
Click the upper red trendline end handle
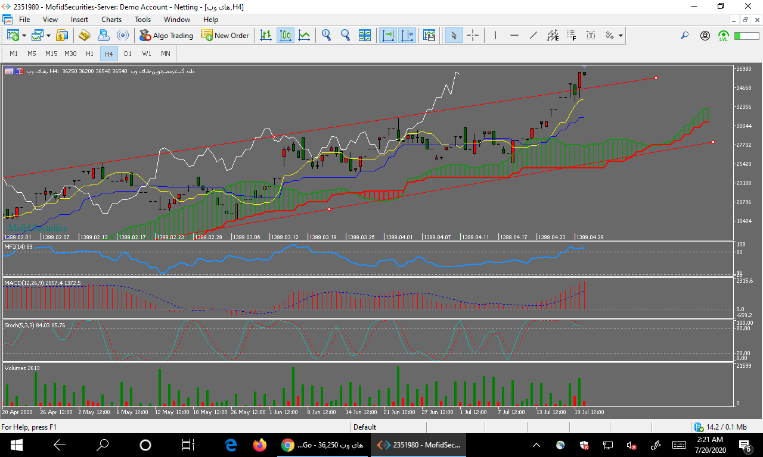(x=656, y=77)
